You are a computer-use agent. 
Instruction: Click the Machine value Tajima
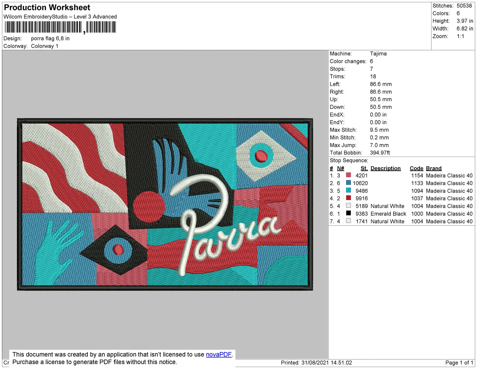click(x=378, y=54)
